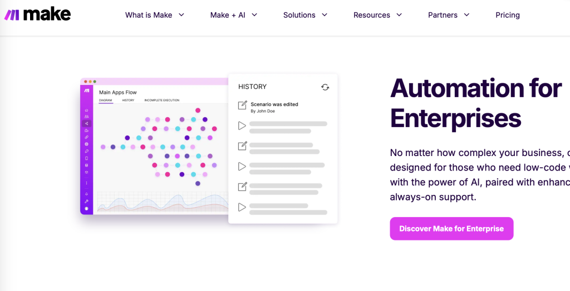
Task: Expand the Solutions dropdown menu
Action: [x=305, y=15]
